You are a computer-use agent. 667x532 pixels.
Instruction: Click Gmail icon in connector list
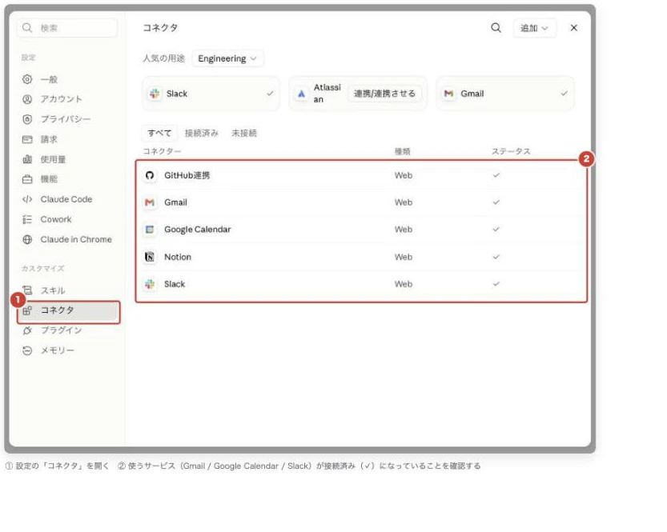point(149,202)
